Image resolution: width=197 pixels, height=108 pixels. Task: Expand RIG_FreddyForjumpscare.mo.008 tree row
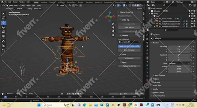point(154,24)
